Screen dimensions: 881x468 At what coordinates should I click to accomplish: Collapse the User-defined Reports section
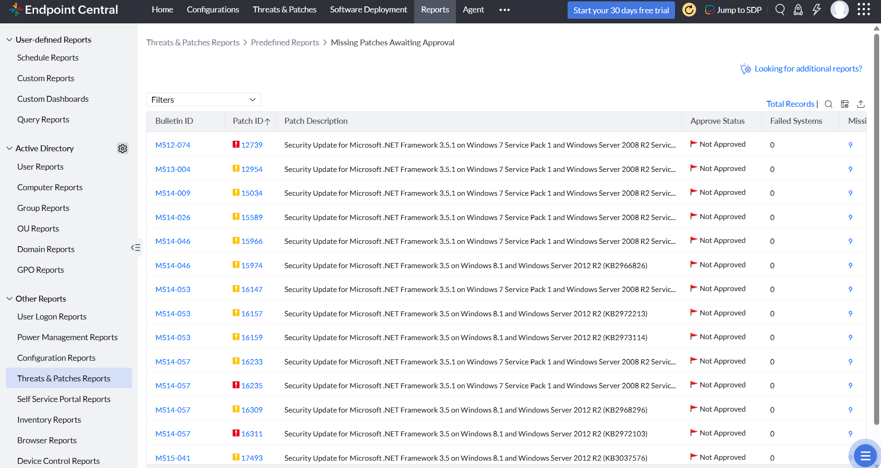tap(9, 40)
